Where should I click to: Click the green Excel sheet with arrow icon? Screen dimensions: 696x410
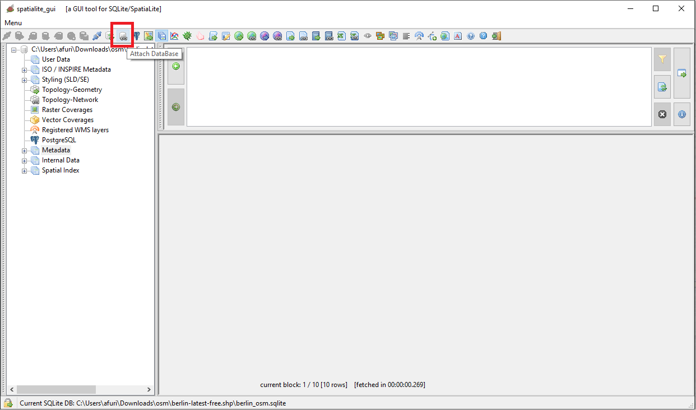pos(342,36)
